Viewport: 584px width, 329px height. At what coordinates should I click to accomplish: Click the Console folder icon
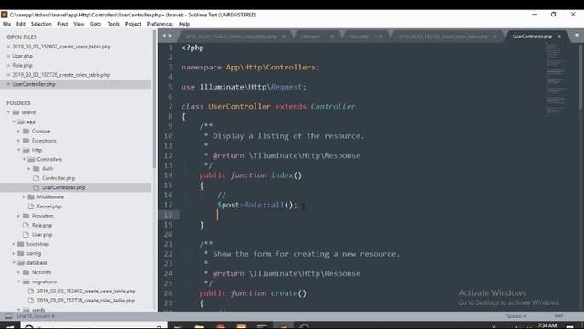[x=26, y=132]
